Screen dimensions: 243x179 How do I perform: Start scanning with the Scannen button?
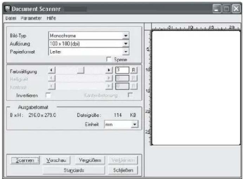coord(25,160)
